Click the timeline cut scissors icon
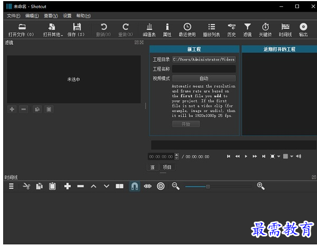 tap(27, 186)
